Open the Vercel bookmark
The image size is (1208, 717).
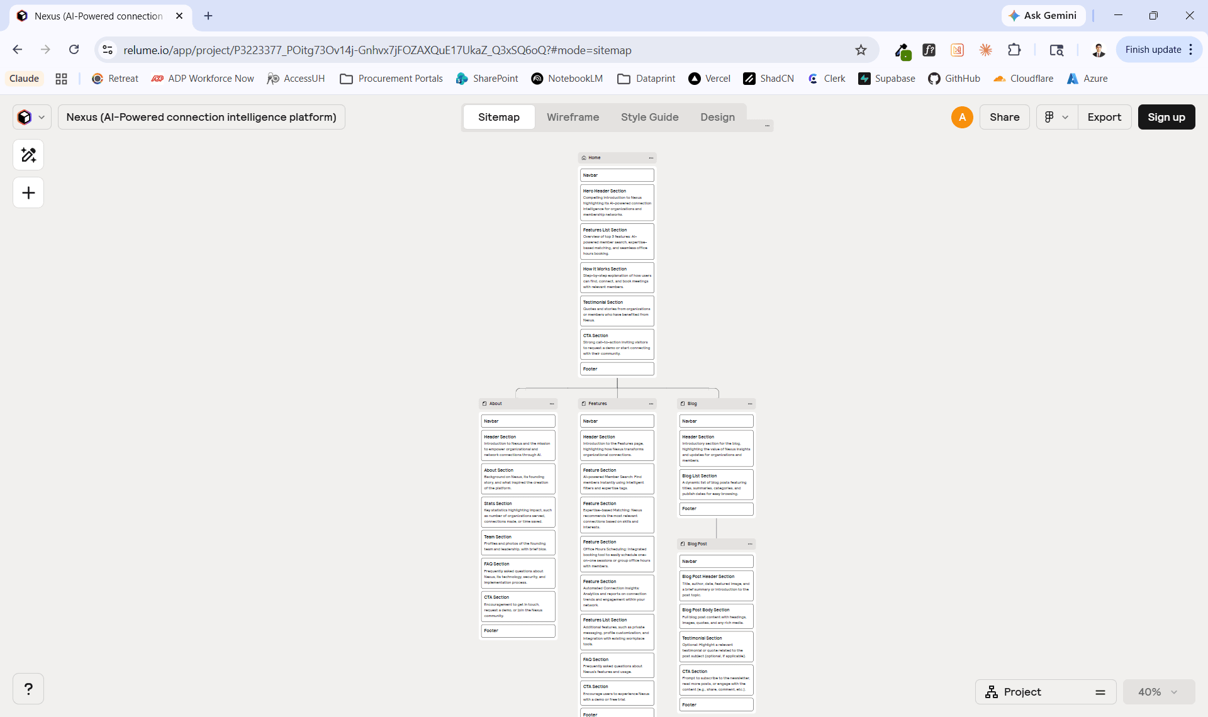click(709, 79)
